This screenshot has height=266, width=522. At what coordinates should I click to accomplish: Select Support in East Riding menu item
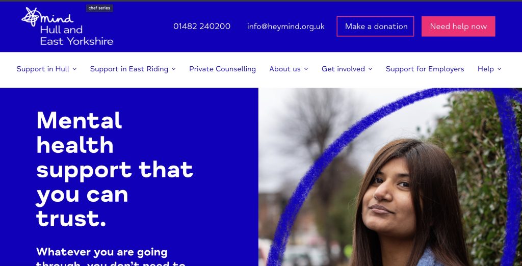129,69
